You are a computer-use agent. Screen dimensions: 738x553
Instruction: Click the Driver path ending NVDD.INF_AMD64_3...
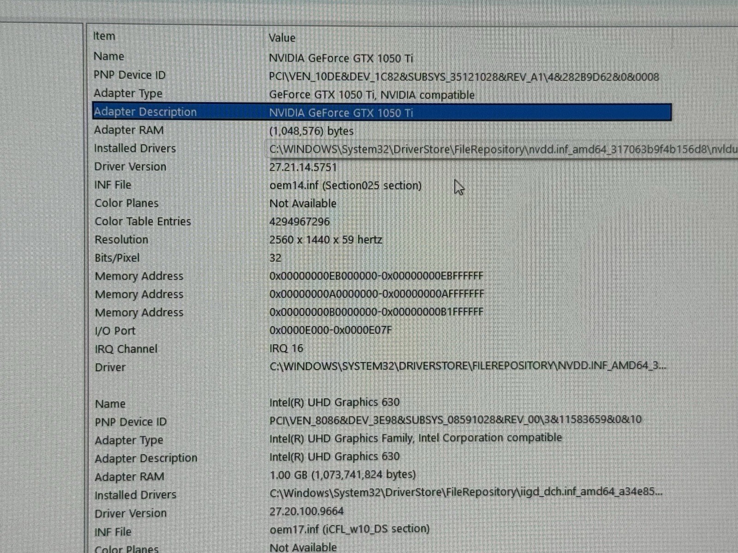coord(468,366)
